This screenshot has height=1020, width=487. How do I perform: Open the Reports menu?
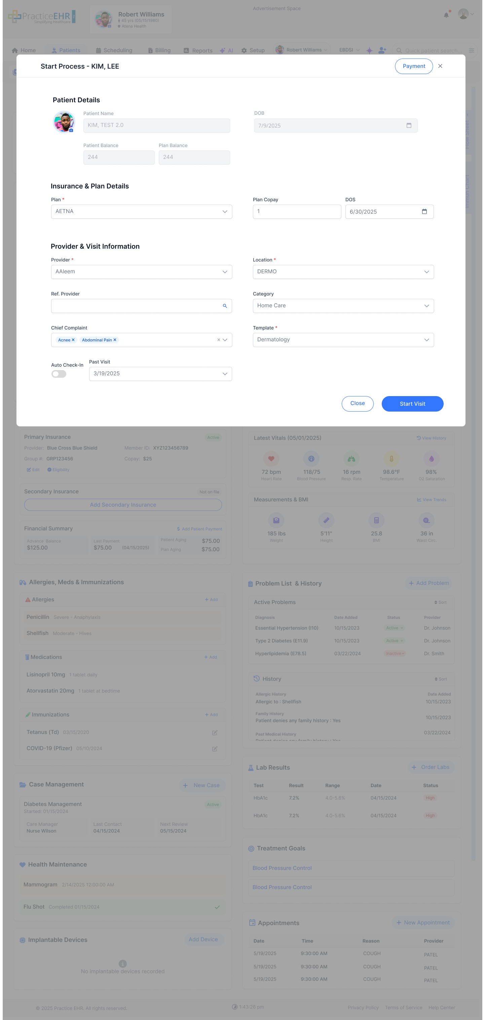pyautogui.click(x=198, y=51)
